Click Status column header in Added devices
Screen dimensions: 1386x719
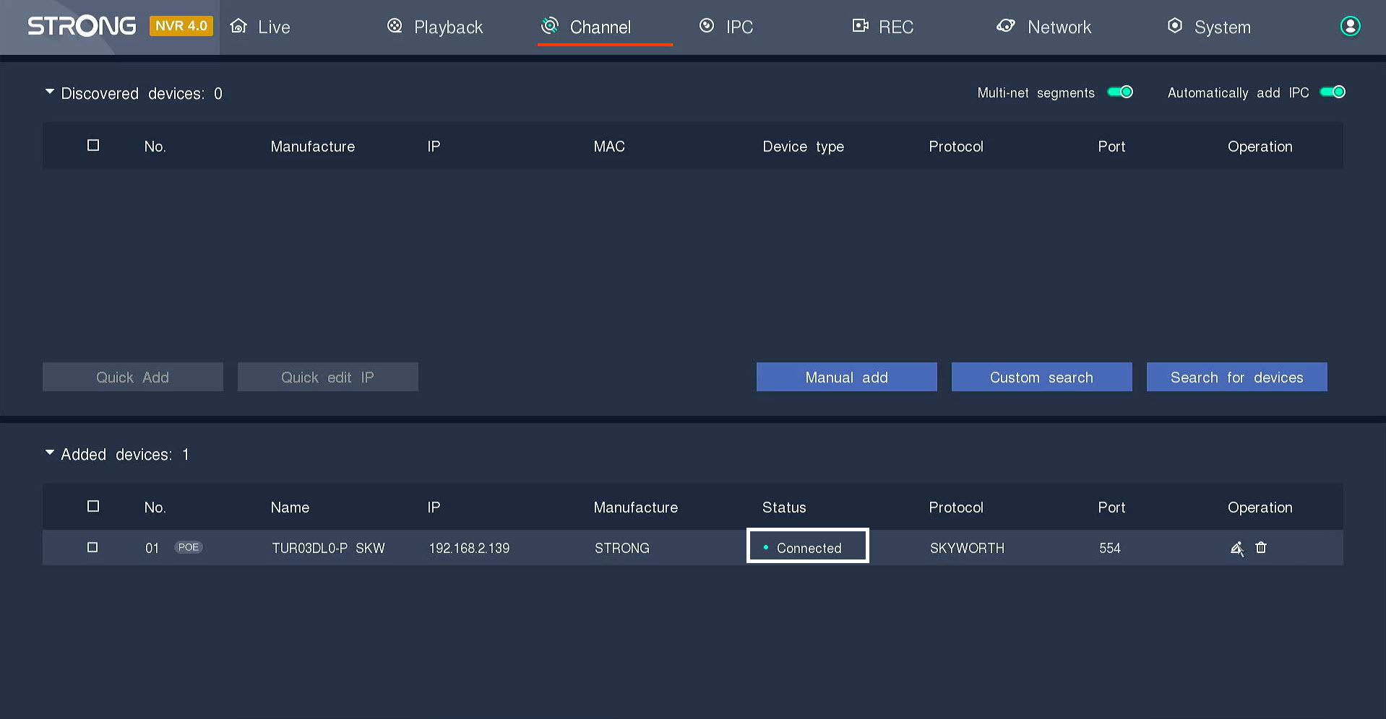[x=784, y=507]
